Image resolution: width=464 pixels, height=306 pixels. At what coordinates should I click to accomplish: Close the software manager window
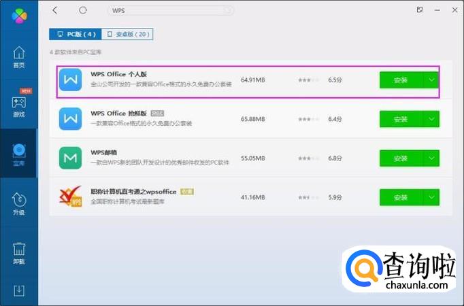pos(455,10)
